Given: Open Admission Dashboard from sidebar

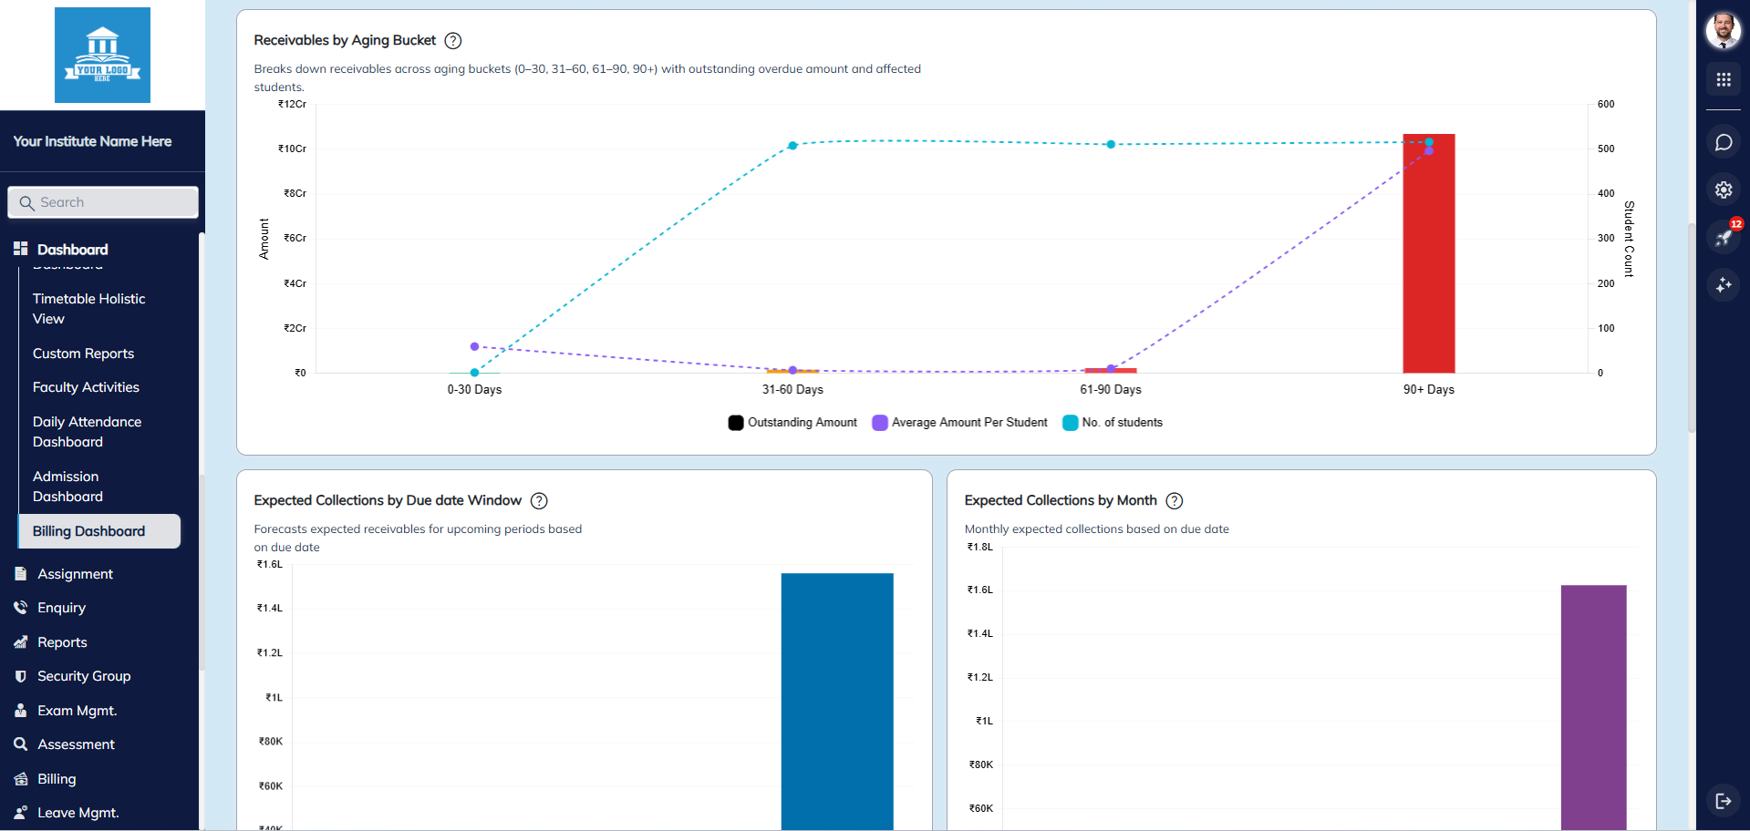Looking at the screenshot, I should (x=67, y=487).
